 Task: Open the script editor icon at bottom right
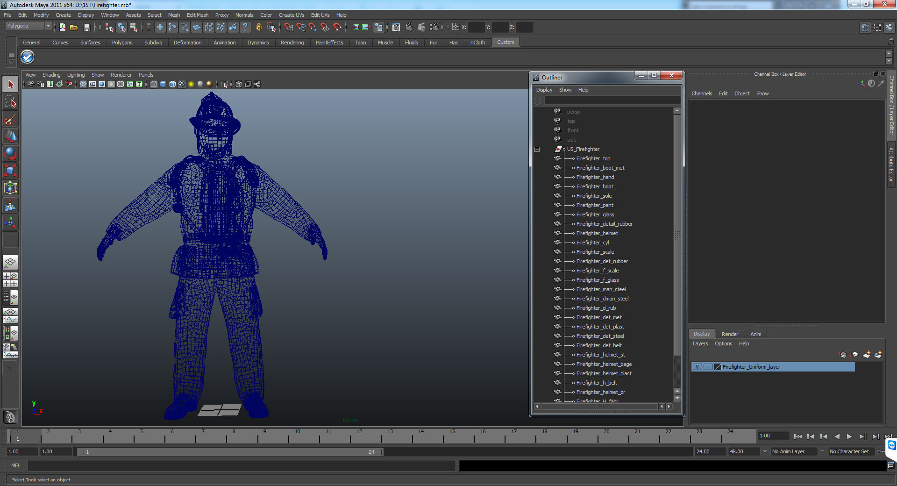pyautogui.click(x=891, y=465)
